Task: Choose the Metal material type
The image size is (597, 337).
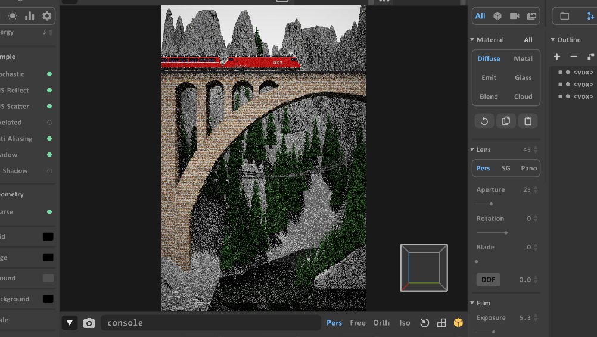Action: coord(523,58)
